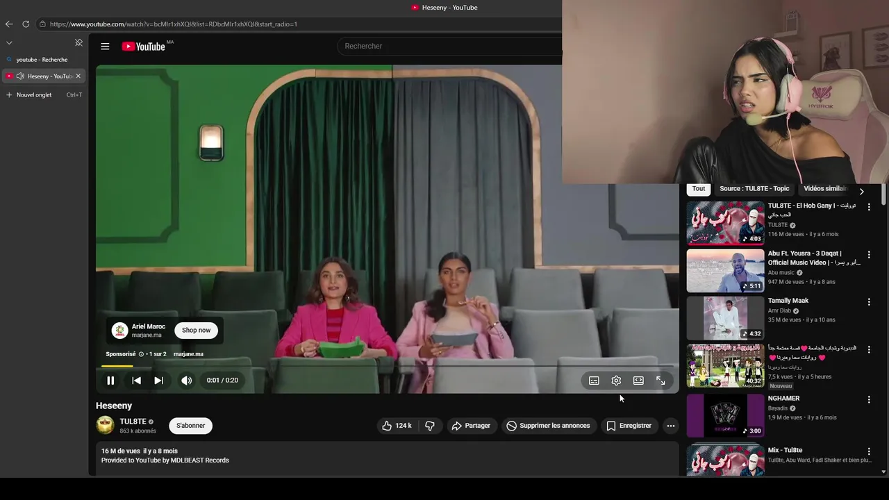
Task: Open more actions three-dot menu below video
Action: pyautogui.click(x=670, y=426)
